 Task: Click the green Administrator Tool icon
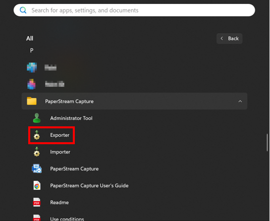37,118
